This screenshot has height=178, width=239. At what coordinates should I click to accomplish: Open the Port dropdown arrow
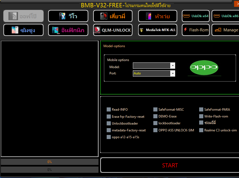coord(173,73)
